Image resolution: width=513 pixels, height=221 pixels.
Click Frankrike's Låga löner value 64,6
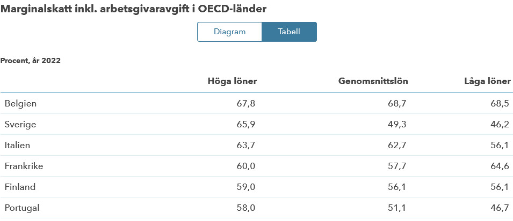501,166
